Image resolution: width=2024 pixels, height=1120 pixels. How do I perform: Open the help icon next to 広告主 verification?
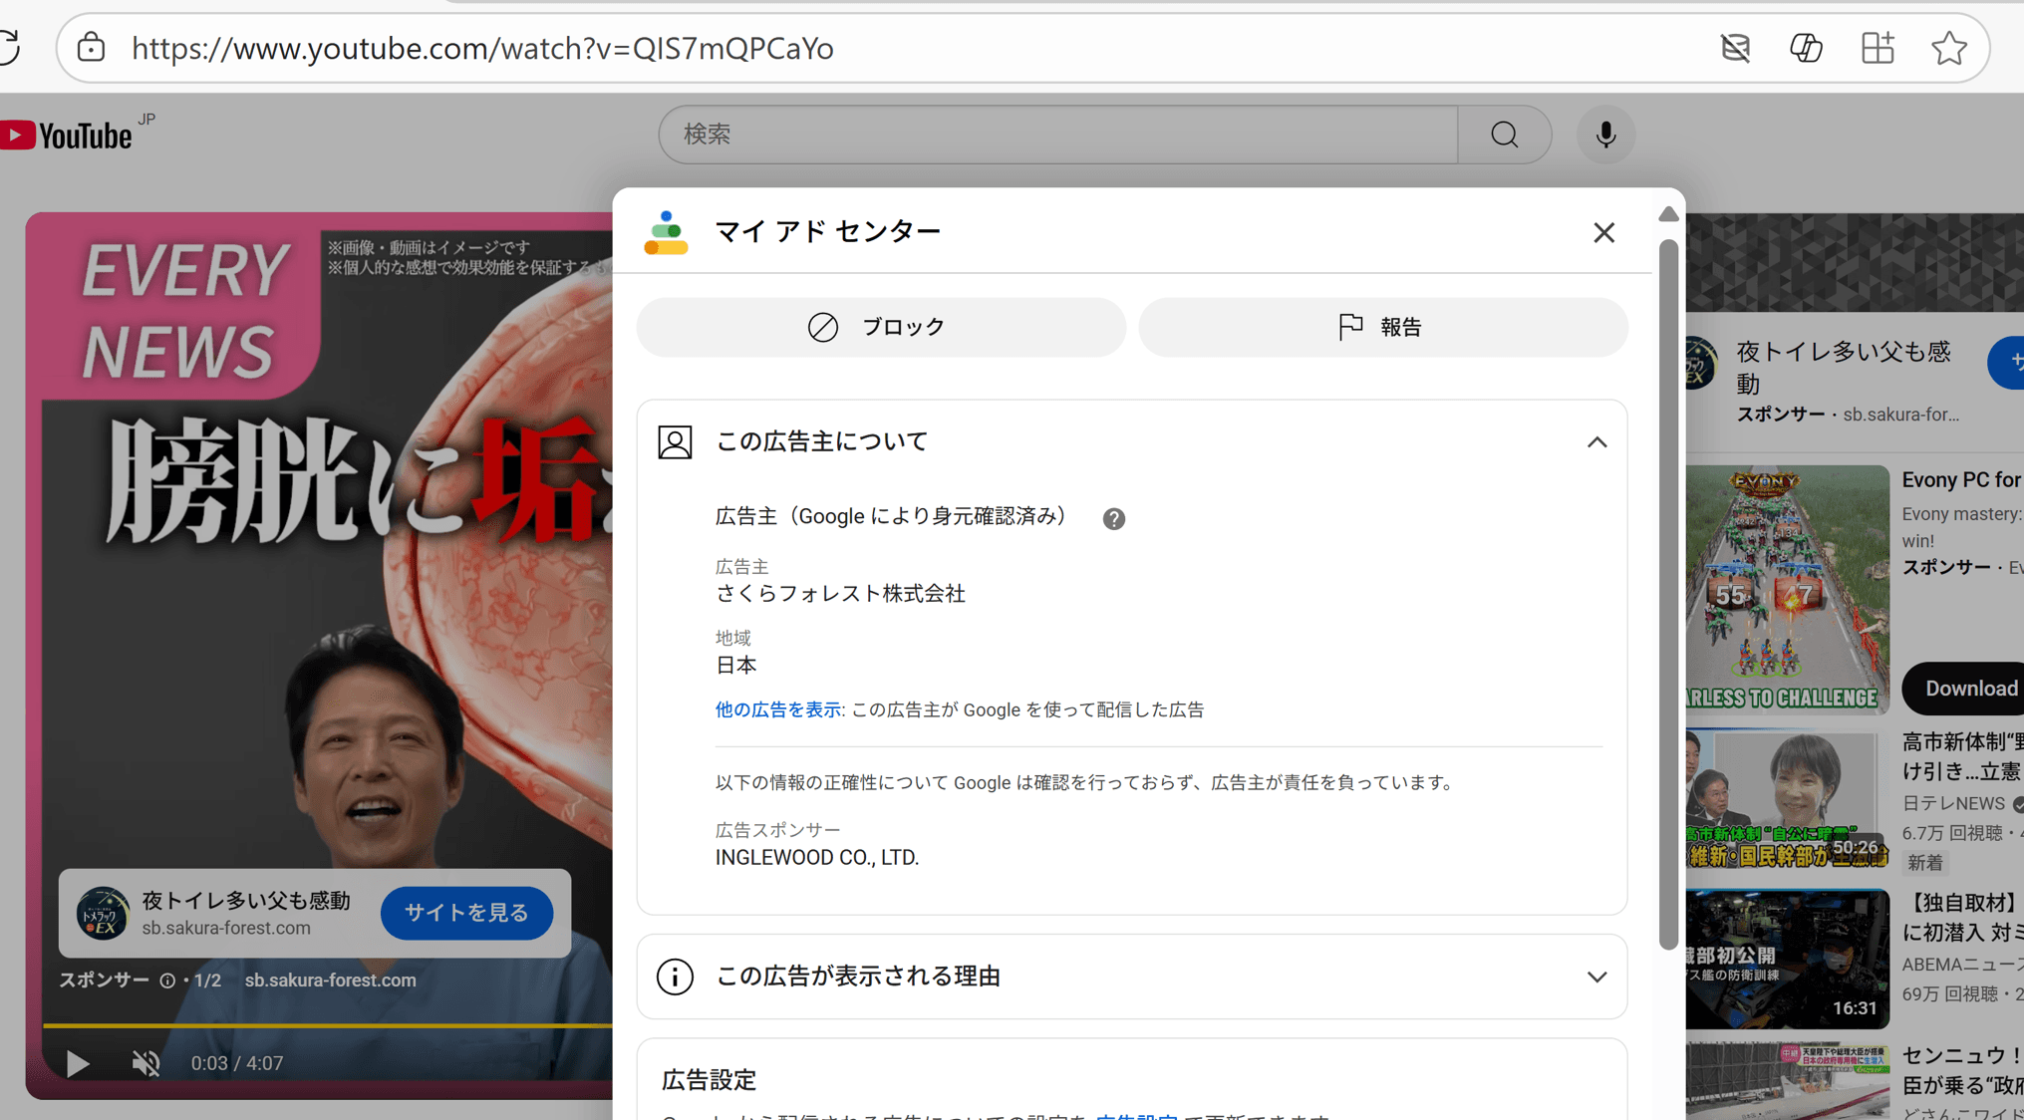1114,518
